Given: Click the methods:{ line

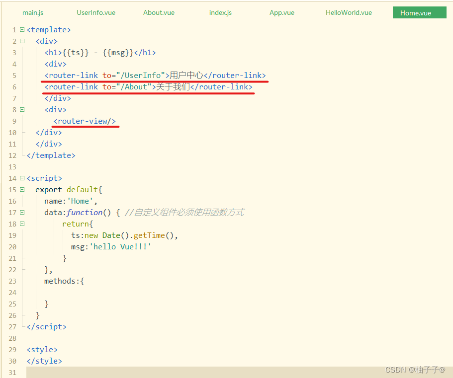Looking at the screenshot, I should [x=64, y=281].
